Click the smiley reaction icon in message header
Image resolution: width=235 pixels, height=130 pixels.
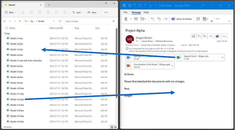[x=193, y=36]
